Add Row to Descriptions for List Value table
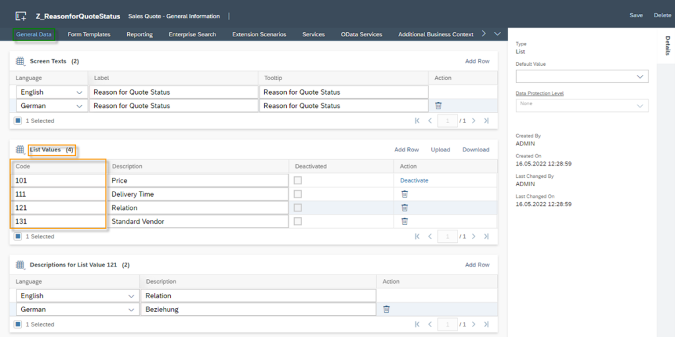Viewport: 675px width, 337px height. 477,265
